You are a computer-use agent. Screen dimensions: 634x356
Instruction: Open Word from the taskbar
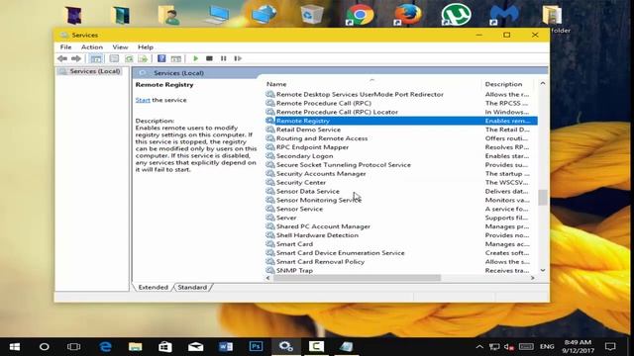(x=226, y=347)
